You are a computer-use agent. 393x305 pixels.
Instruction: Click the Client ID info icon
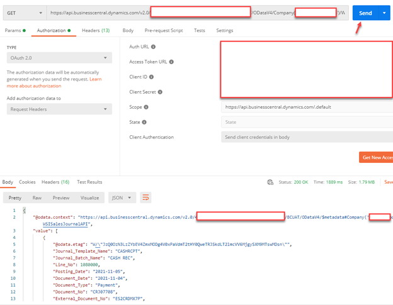tap(151, 77)
